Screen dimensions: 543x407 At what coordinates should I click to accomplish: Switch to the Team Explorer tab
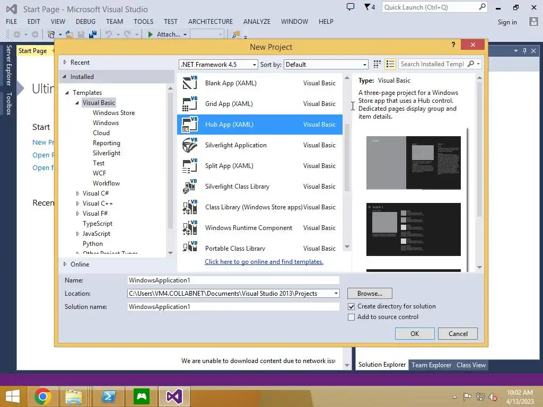tap(431, 365)
